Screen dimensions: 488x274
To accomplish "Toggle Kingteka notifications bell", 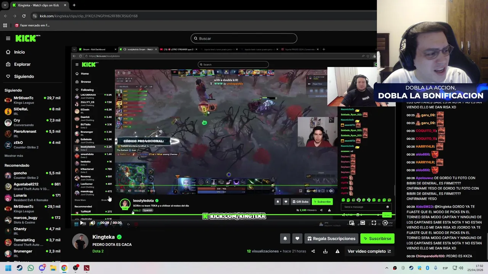I will coord(285,239).
